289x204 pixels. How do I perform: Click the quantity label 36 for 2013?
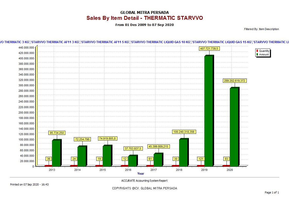tap(49, 159)
